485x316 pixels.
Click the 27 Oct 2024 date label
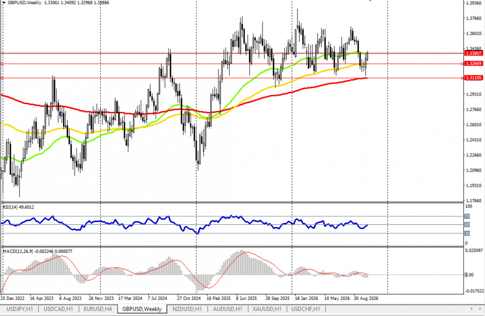coord(189,298)
